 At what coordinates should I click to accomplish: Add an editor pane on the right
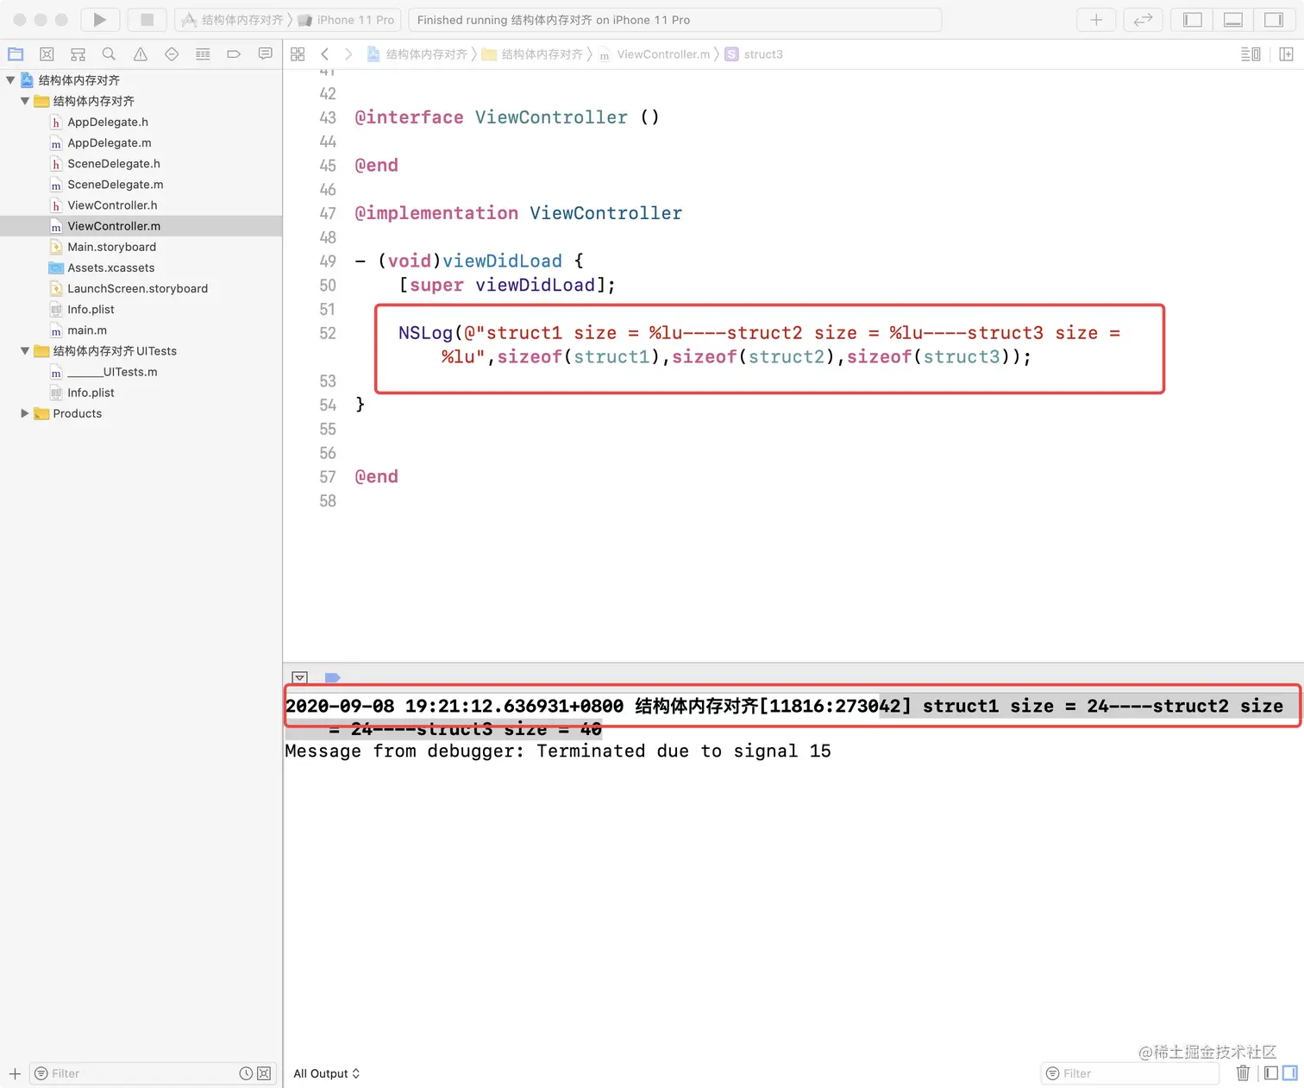pos(1286,54)
